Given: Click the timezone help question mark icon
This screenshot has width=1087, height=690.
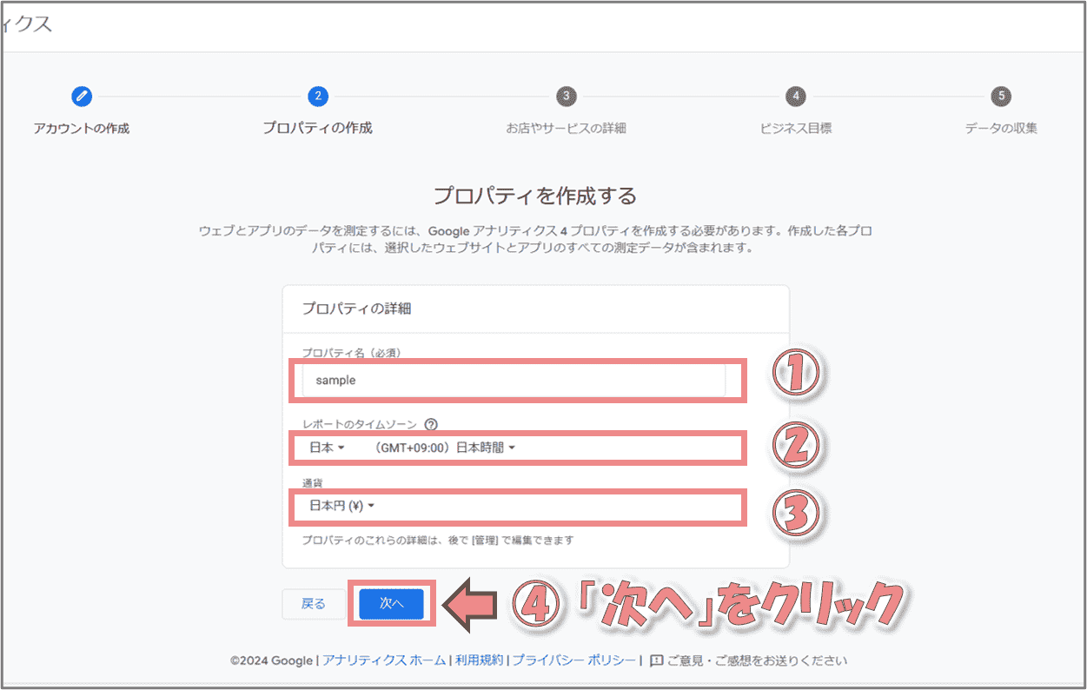Looking at the screenshot, I should click(x=431, y=425).
